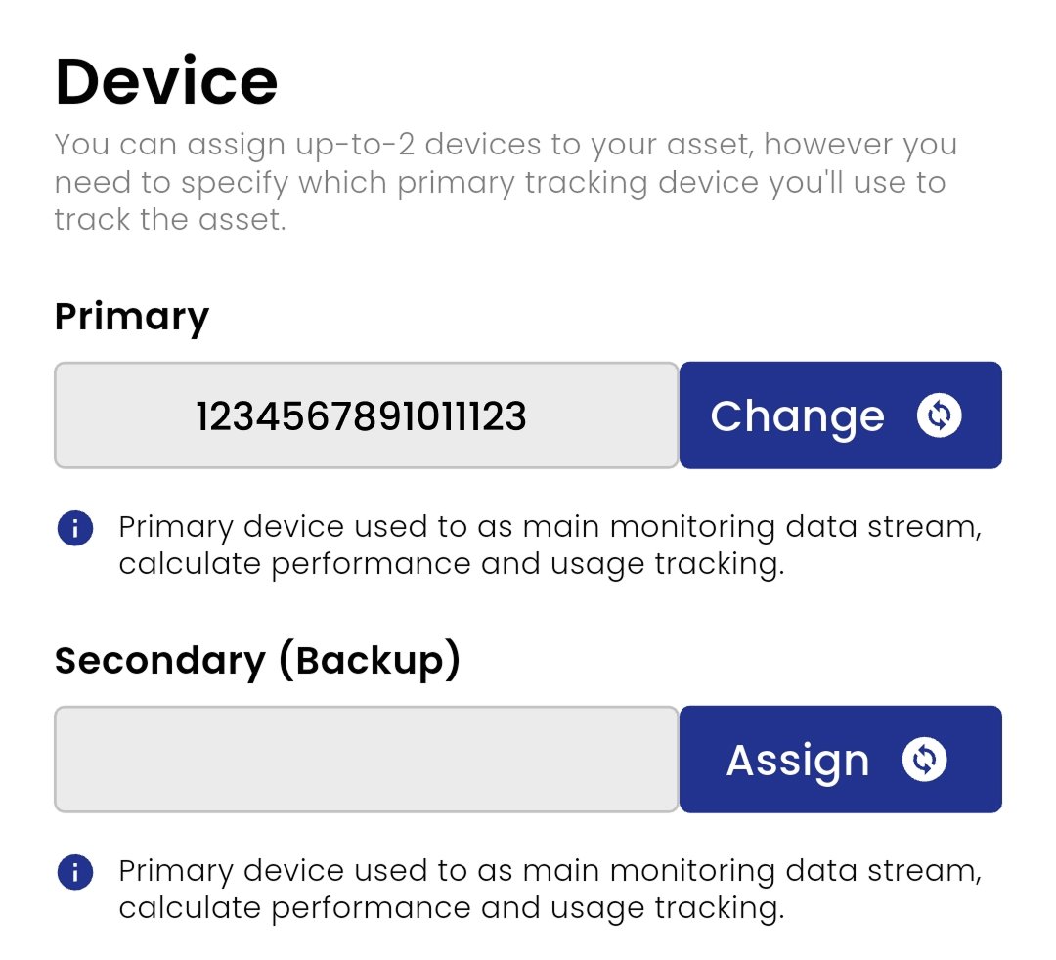Viewport: 1056px width, 960px height.
Task: Click the Change button for the Primary device
Action: coord(839,415)
